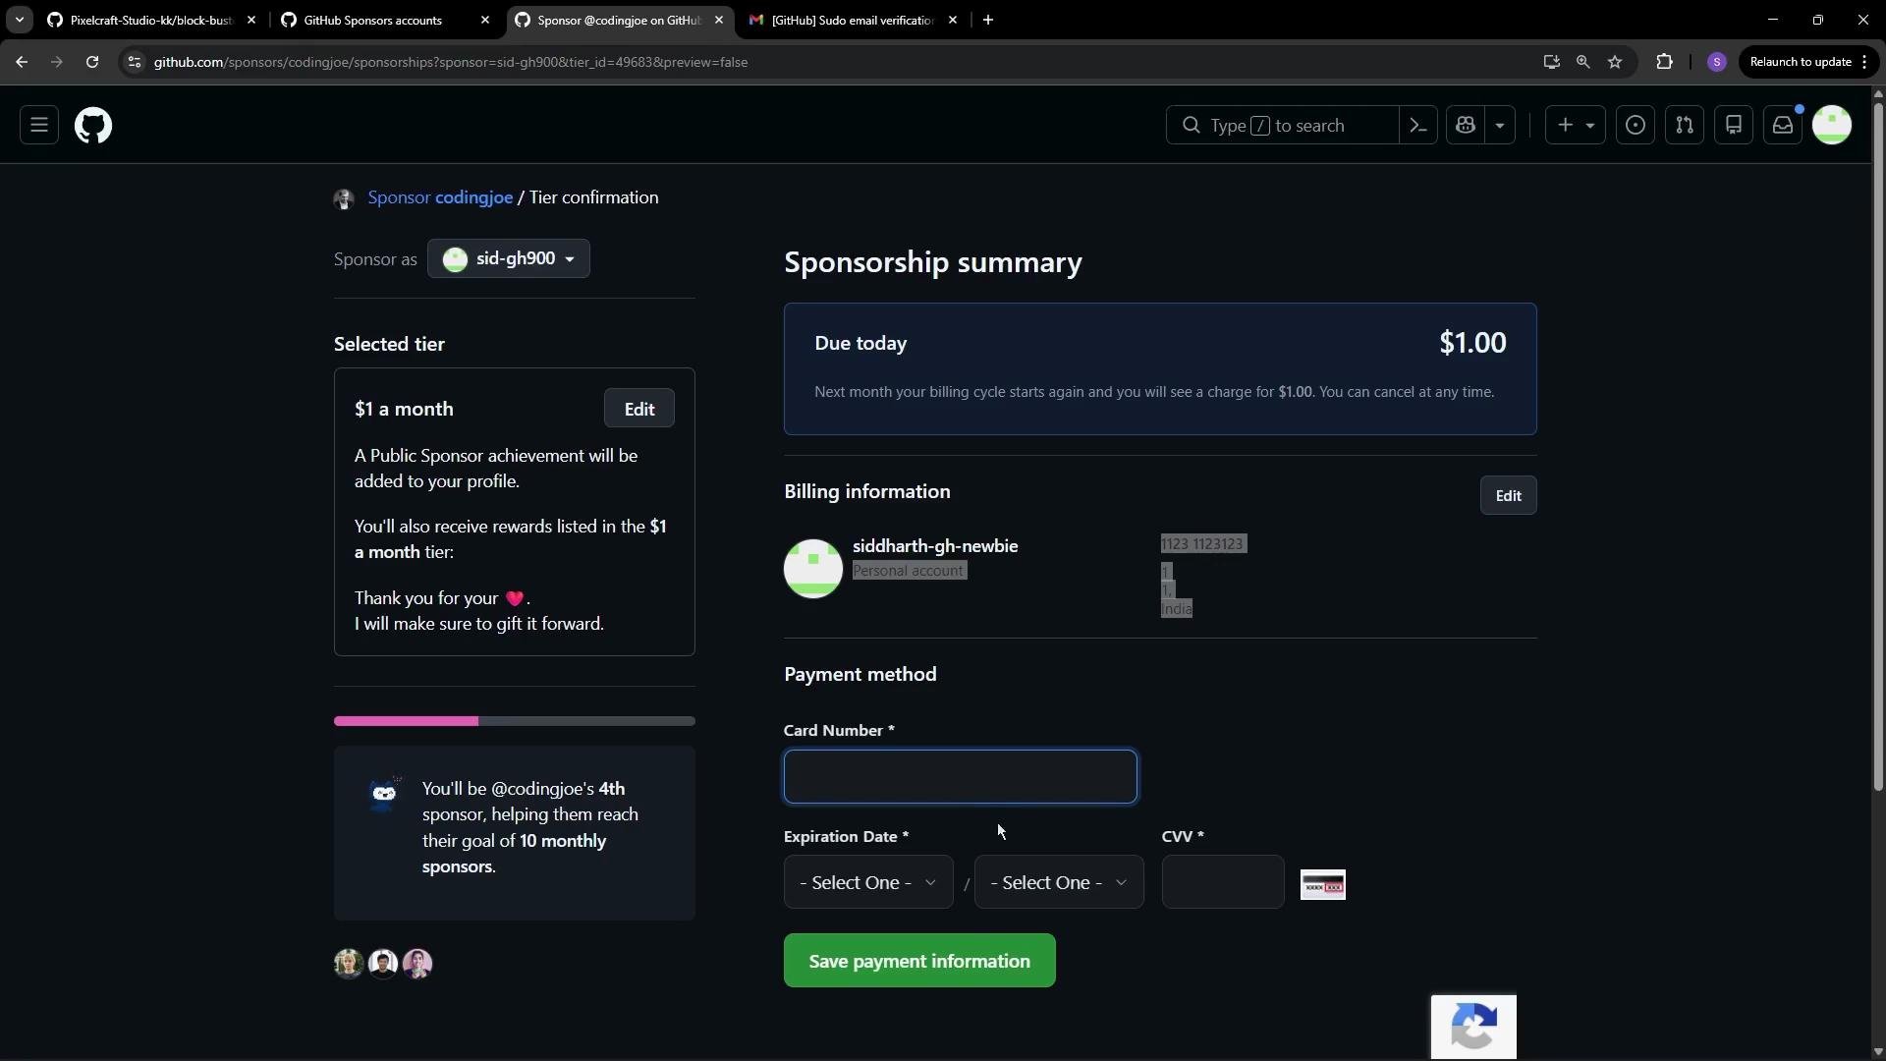This screenshot has width=1886, height=1061.
Task: Click the Sponsor codingjoe breadcrumb link
Action: point(440,197)
